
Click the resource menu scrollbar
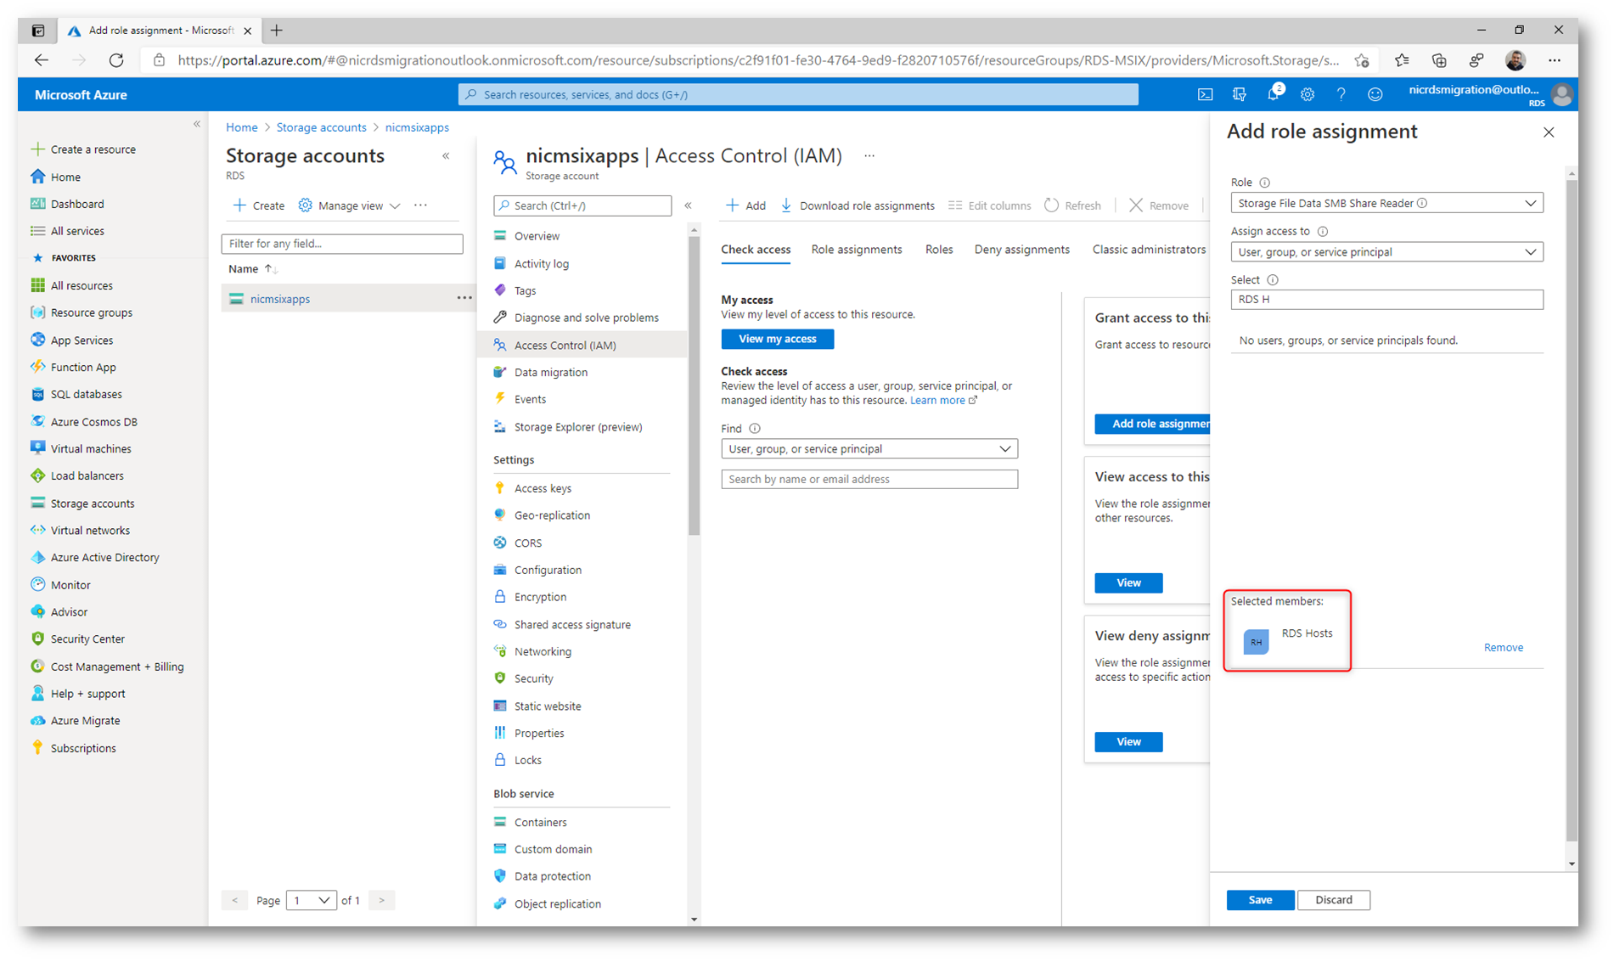click(x=694, y=387)
